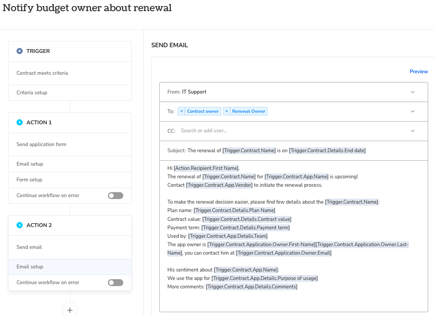The image size is (435, 316).
Task: Disable Continue workflow on error for Action 1
Action: click(115, 195)
